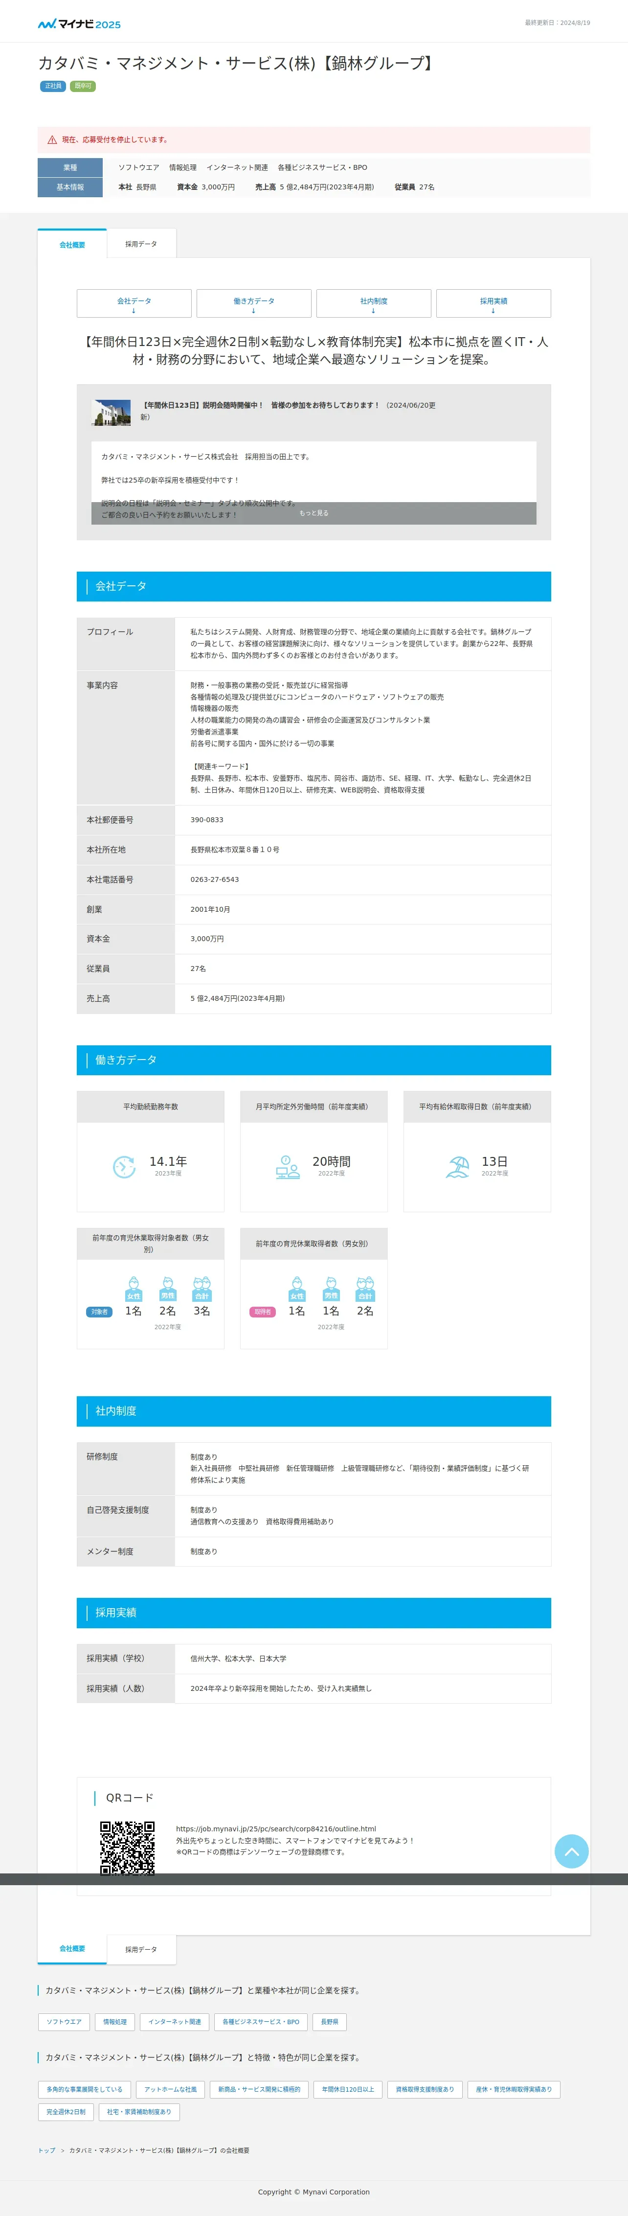Select the bottom 会社概要 tab
Image resolution: width=628 pixels, height=2216 pixels.
(x=72, y=1948)
